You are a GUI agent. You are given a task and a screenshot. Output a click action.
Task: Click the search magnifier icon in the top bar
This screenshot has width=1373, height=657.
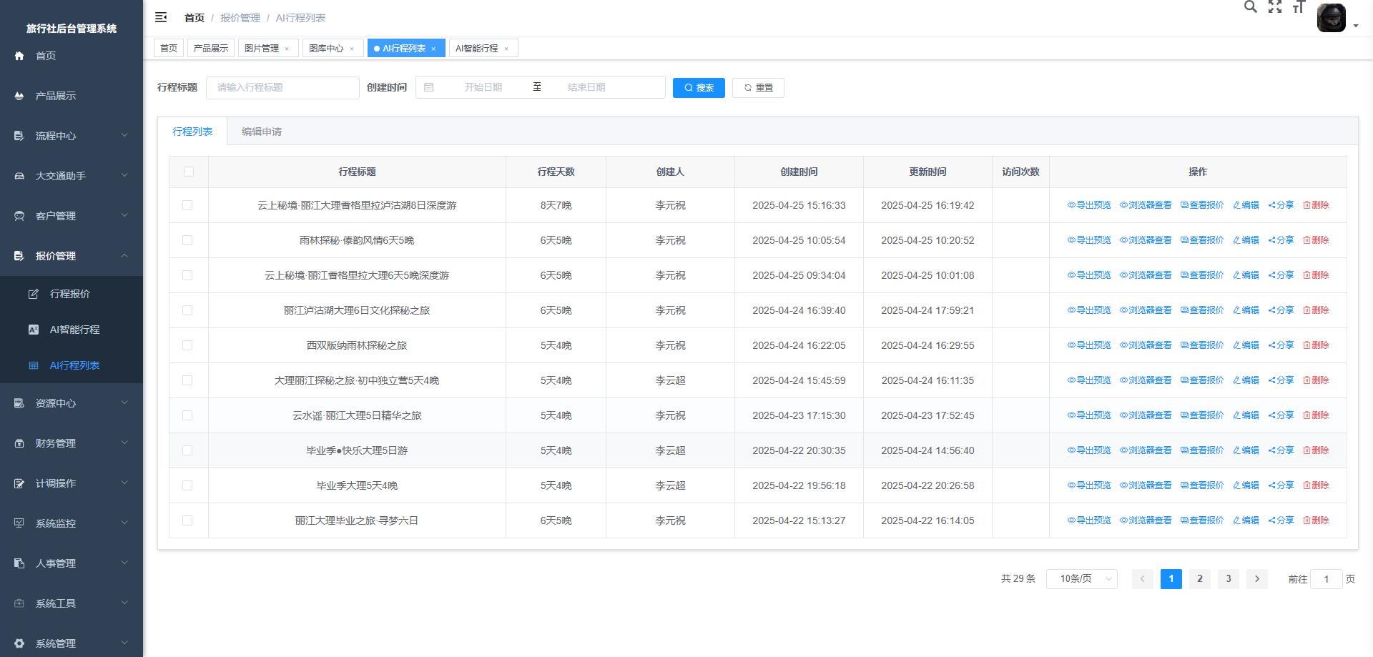pos(1250,7)
